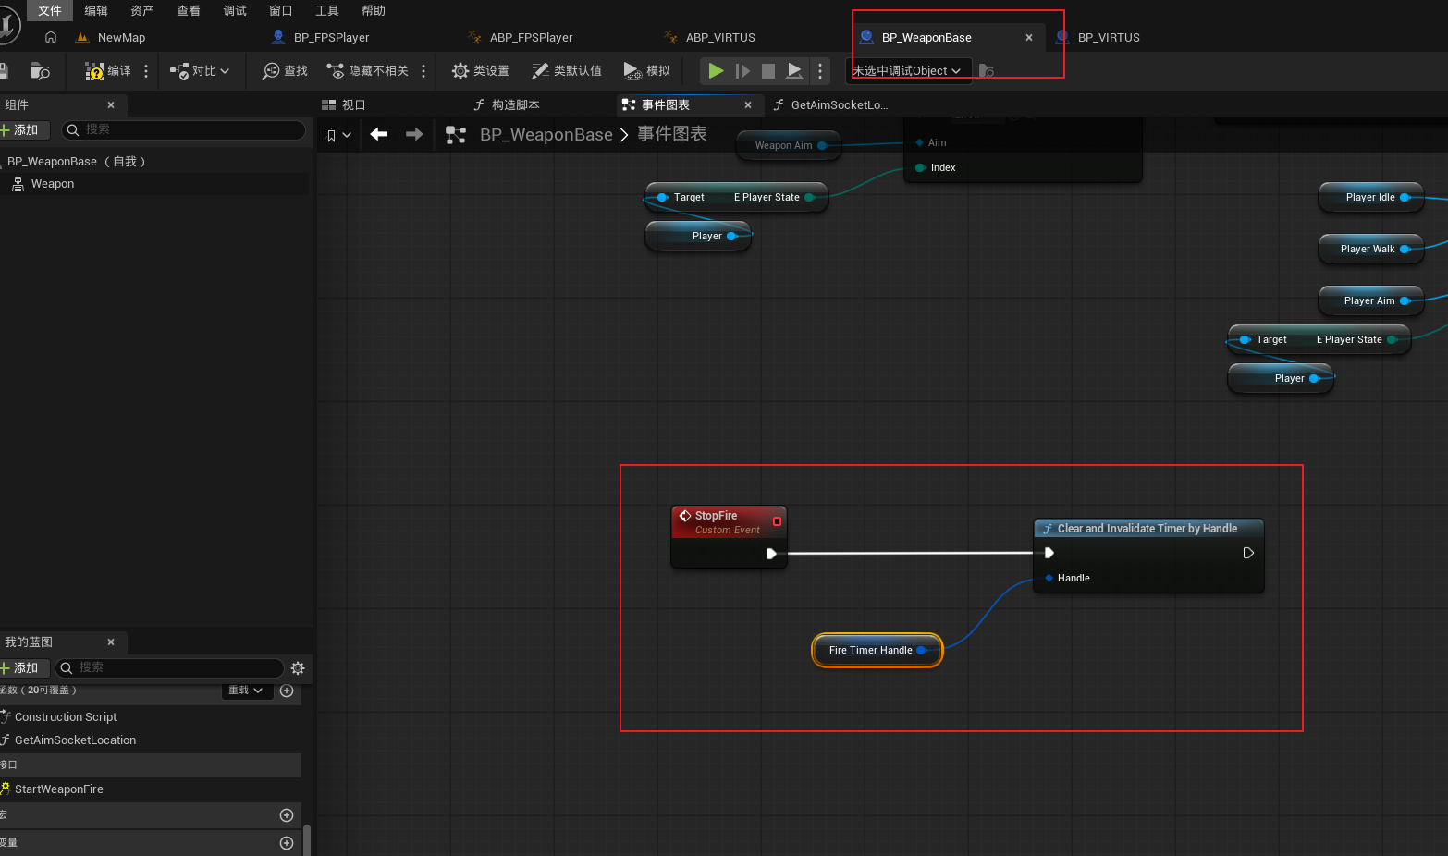The height and width of the screenshot is (856, 1448).
Task: Click the green Play button
Action: (716, 71)
